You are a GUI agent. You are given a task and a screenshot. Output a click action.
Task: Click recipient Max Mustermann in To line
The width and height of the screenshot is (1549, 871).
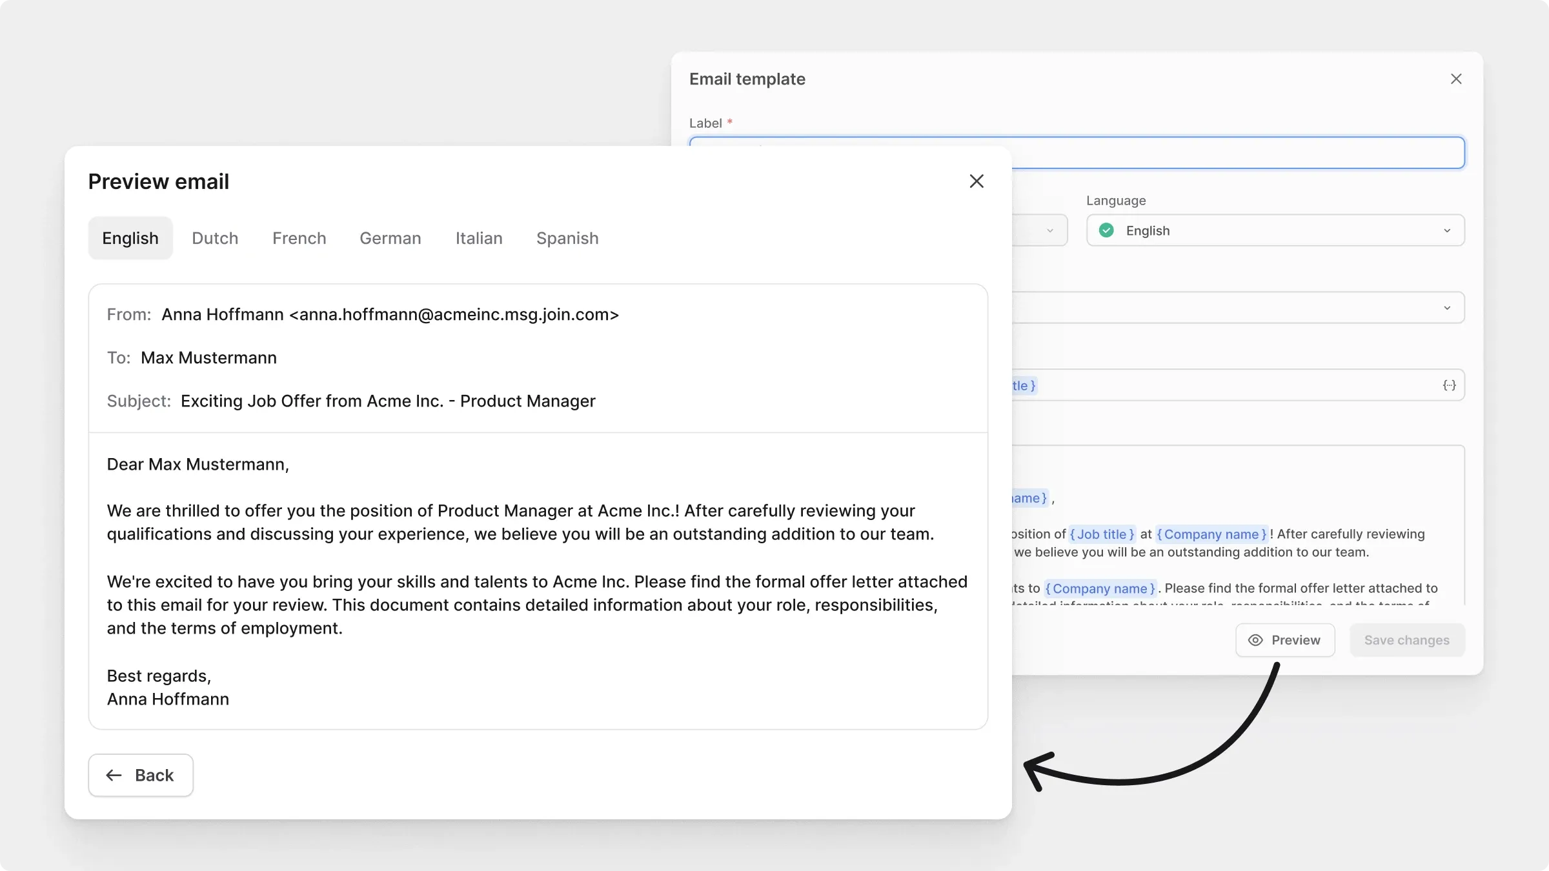point(208,357)
